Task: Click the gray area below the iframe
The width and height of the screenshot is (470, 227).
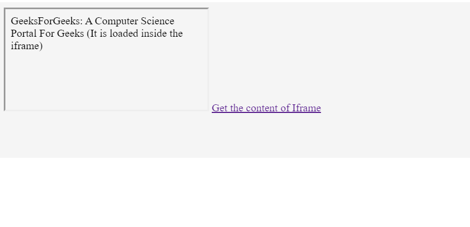Action: pos(108,135)
